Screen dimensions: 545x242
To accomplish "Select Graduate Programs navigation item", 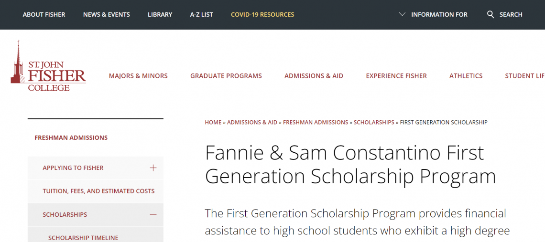I will click(226, 76).
